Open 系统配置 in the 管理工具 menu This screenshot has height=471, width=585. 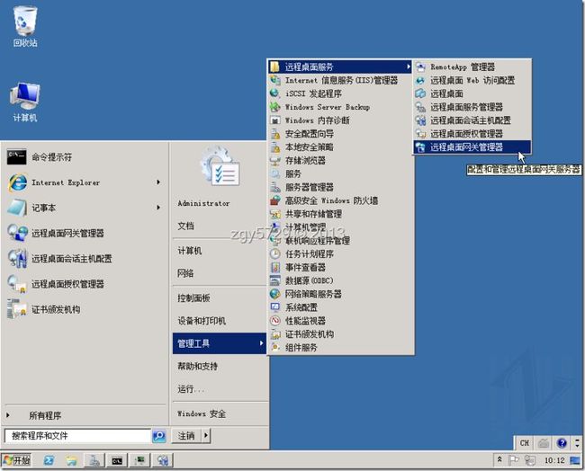340,307
